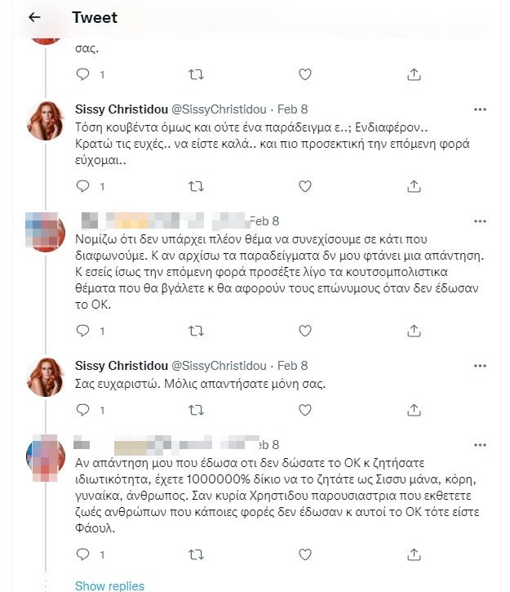This screenshot has height=592, width=510.
Task: Like the tweet starting 'Νομίζω ότι δεν υπάρχει'
Action: click(304, 331)
